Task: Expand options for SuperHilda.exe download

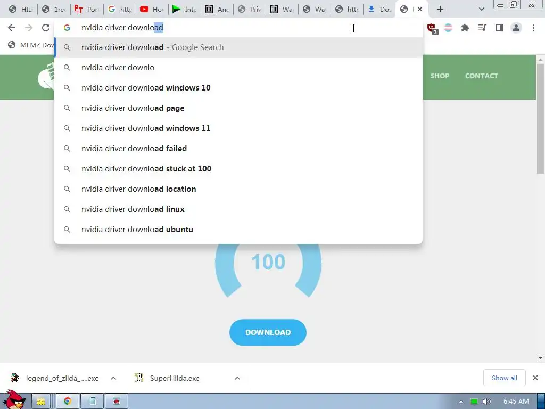Action: pos(237,378)
